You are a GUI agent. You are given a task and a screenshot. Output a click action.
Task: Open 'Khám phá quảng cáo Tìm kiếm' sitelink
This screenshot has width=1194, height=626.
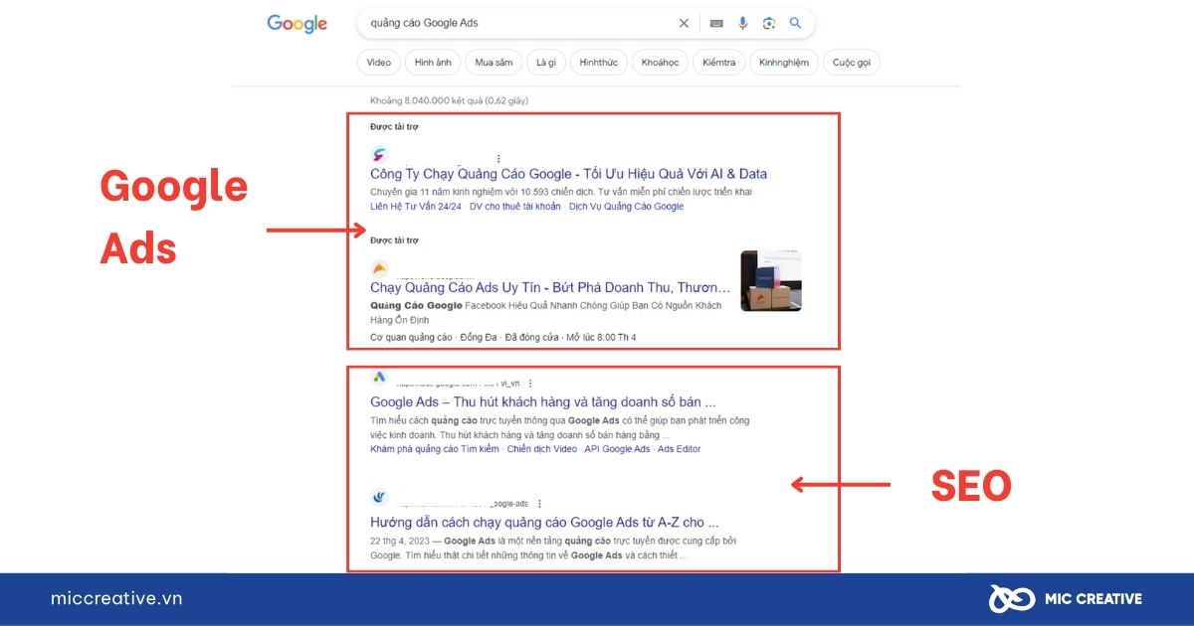435,449
